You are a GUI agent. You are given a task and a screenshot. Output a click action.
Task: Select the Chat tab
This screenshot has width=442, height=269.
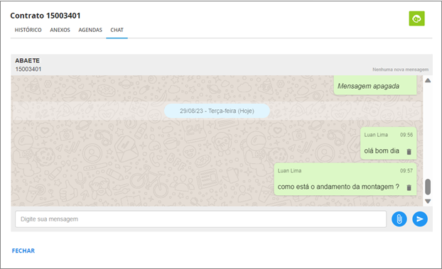pos(117,30)
